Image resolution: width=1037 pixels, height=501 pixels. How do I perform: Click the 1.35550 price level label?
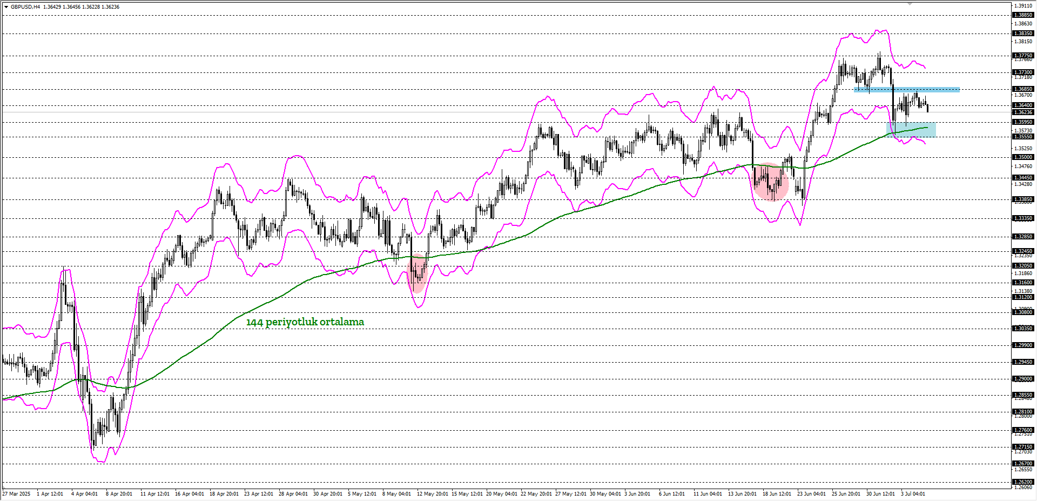[x=1023, y=137]
